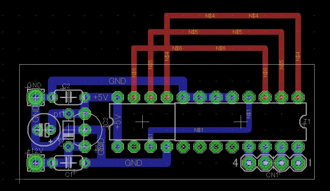Select the round electrolytic capacitor symbol
The height and width of the screenshot is (191, 330).
[44, 129]
